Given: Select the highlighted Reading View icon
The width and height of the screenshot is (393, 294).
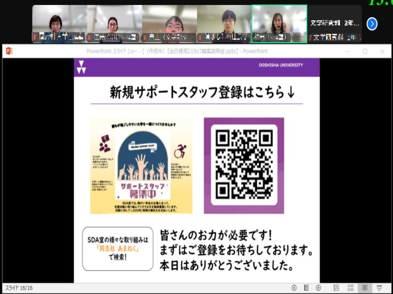Looking at the screenshot, I should click(365, 288).
